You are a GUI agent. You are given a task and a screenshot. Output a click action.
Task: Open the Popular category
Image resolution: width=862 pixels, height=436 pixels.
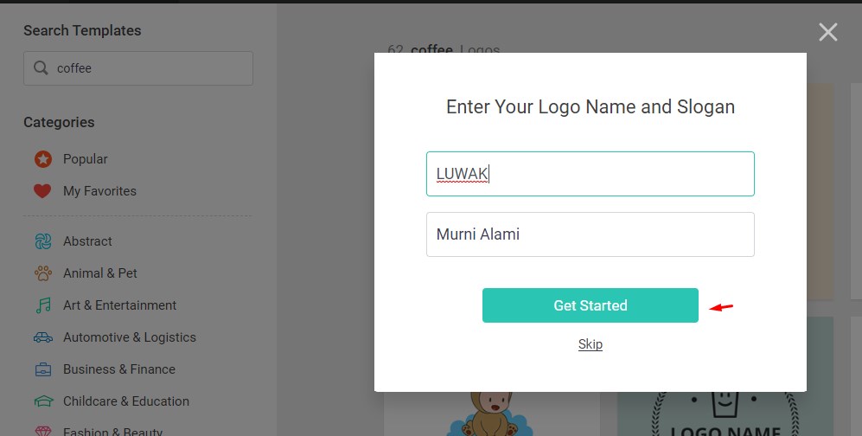[86, 159]
